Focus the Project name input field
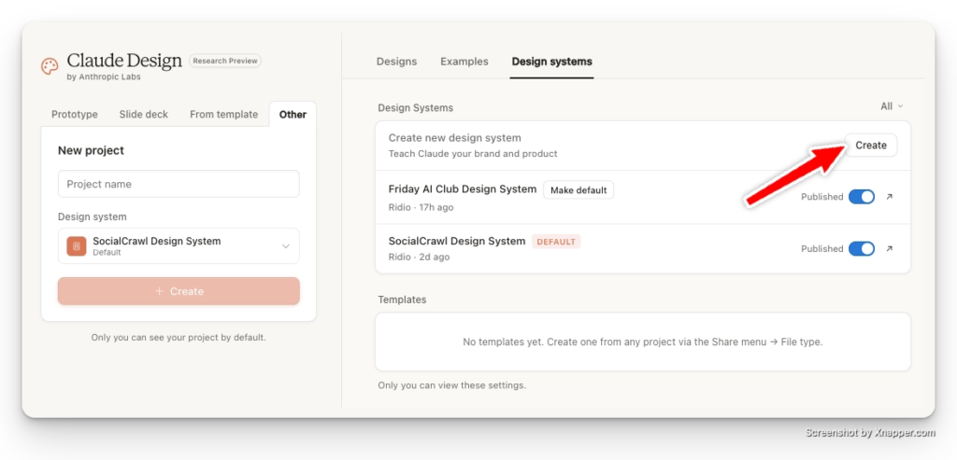The image size is (957, 460). (179, 184)
